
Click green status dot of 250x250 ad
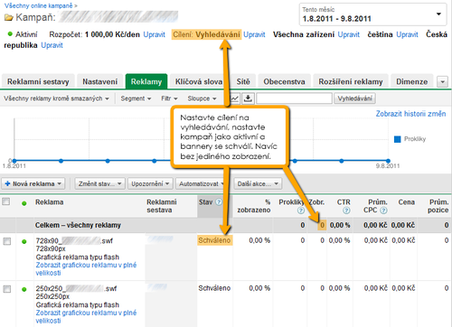click(x=24, y=289)
